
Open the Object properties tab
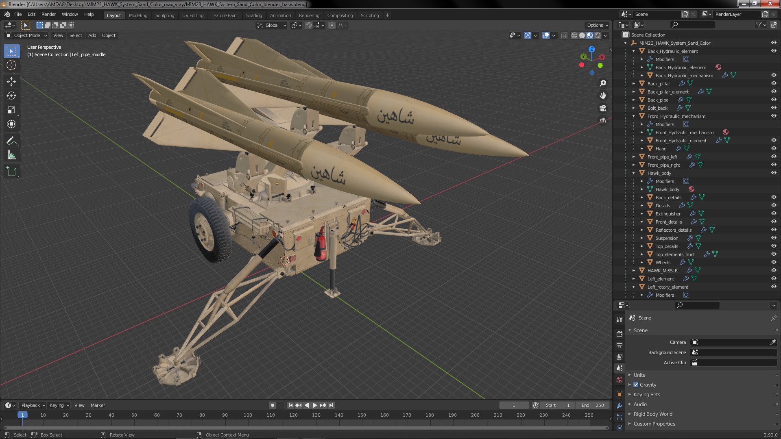pyautogui.click(x=619, y=394)
